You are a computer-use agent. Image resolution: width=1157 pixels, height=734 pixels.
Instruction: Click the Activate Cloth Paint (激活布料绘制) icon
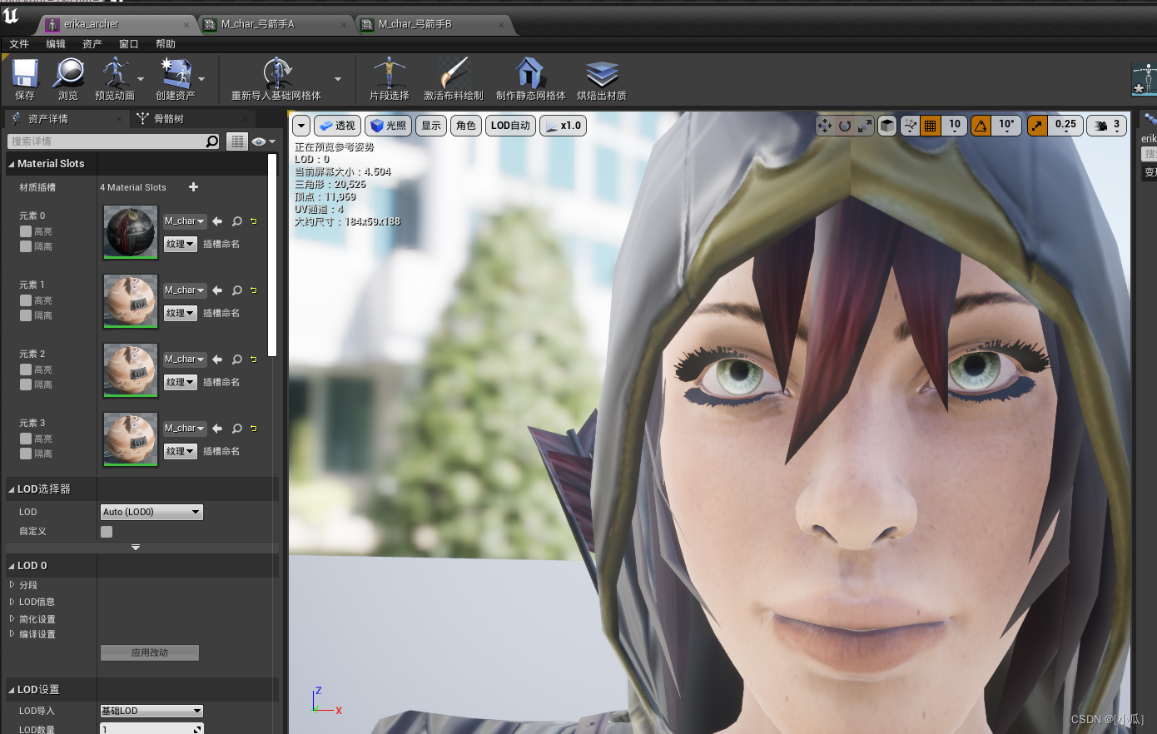point(454,73)
